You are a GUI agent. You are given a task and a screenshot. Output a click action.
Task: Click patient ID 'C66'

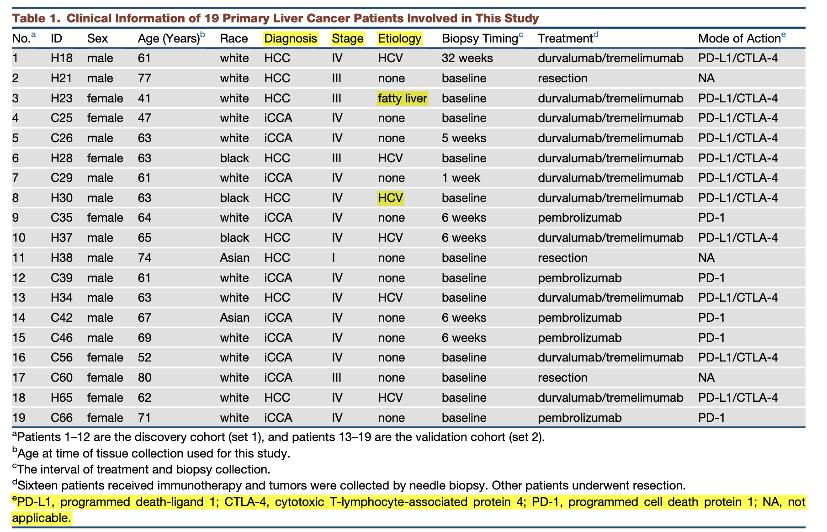[62, 418]
